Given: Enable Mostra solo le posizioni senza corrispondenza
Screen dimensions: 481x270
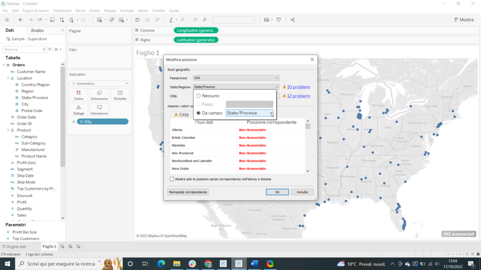Looking at the screenshot, I should pyautogui.click(x=172, y=179).
